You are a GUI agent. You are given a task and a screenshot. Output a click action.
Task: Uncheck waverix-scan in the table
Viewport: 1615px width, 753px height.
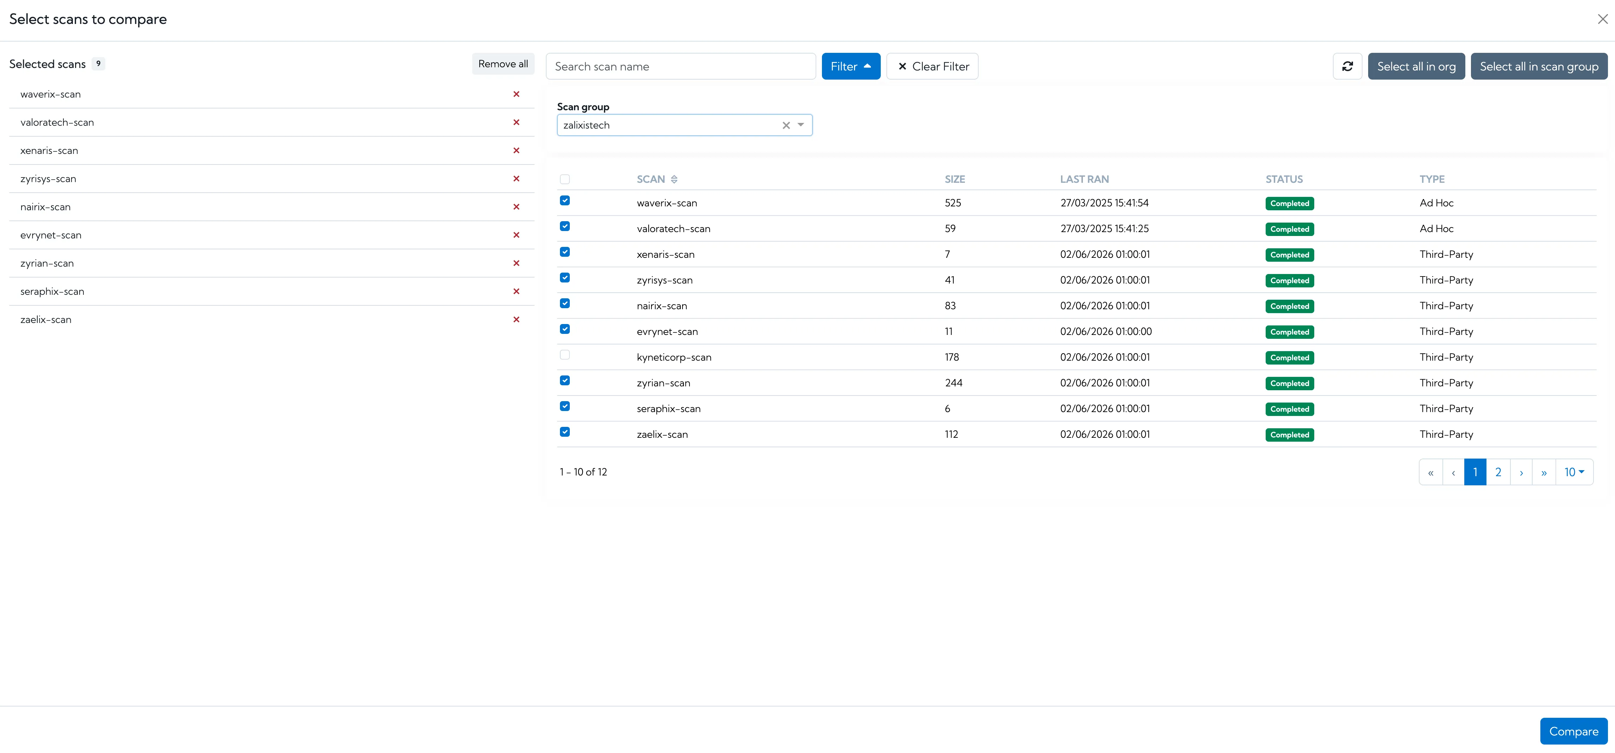pyautogui.click(x=565, y=201)
